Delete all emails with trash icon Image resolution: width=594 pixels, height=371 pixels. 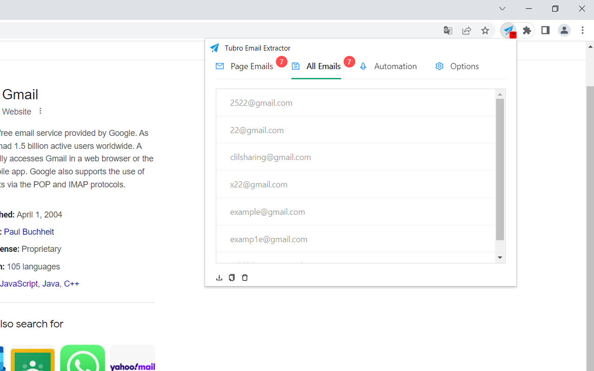(245, 278)
